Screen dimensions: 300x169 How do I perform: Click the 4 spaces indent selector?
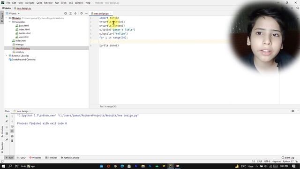pyautogui.click(x=277, y=161)
